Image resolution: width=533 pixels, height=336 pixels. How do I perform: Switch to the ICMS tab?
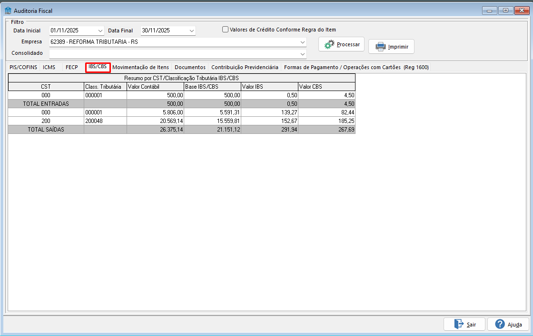tap(49, 67)
